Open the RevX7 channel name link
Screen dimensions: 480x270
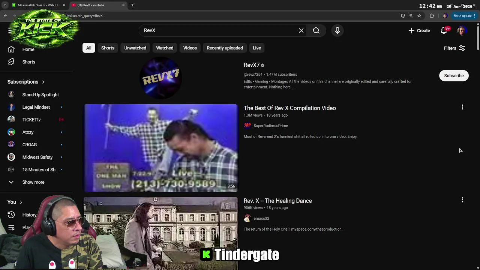coord(252,65)
